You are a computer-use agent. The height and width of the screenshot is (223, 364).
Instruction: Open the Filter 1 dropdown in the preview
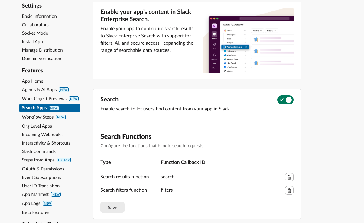pyautogui.click(x=257, y=30)
